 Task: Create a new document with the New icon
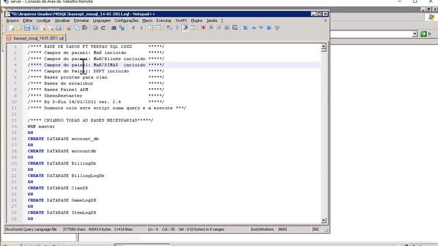tap(11, 28)
